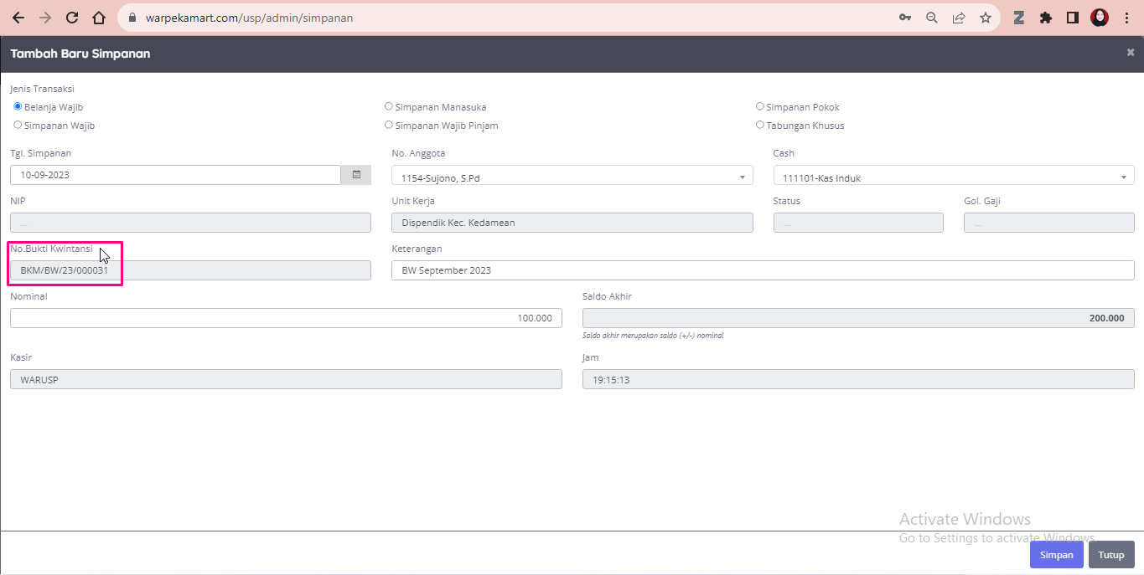Open the Chrome three-dot menu
Image resolution: width=1144 pixels, height=575 pixels.
coord(1126,18)
